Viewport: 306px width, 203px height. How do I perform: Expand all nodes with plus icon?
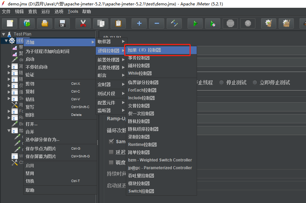click(139, 23)
